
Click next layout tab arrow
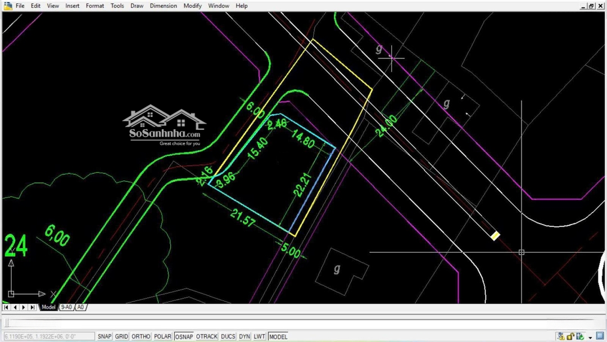click(x=24, y=307)
